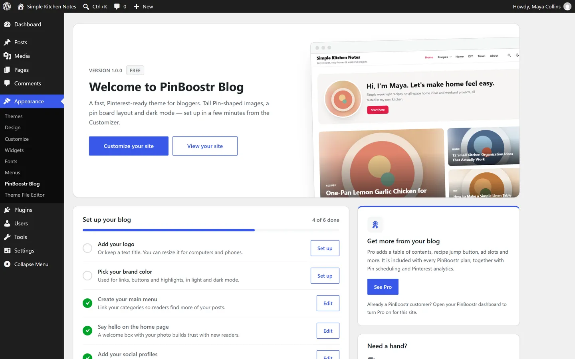Select the Menus submenu item

[x=12, y=173]
